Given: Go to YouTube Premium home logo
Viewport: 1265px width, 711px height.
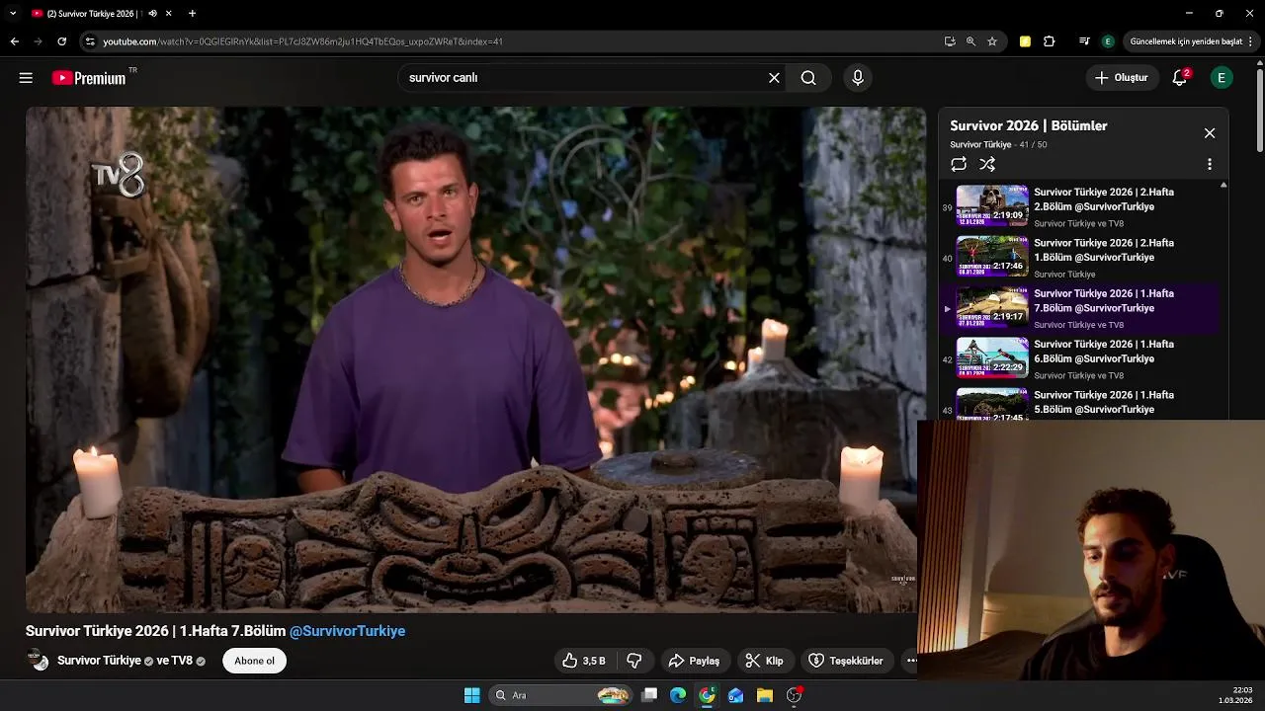Looking at the screenshot, I should [89, 78].
